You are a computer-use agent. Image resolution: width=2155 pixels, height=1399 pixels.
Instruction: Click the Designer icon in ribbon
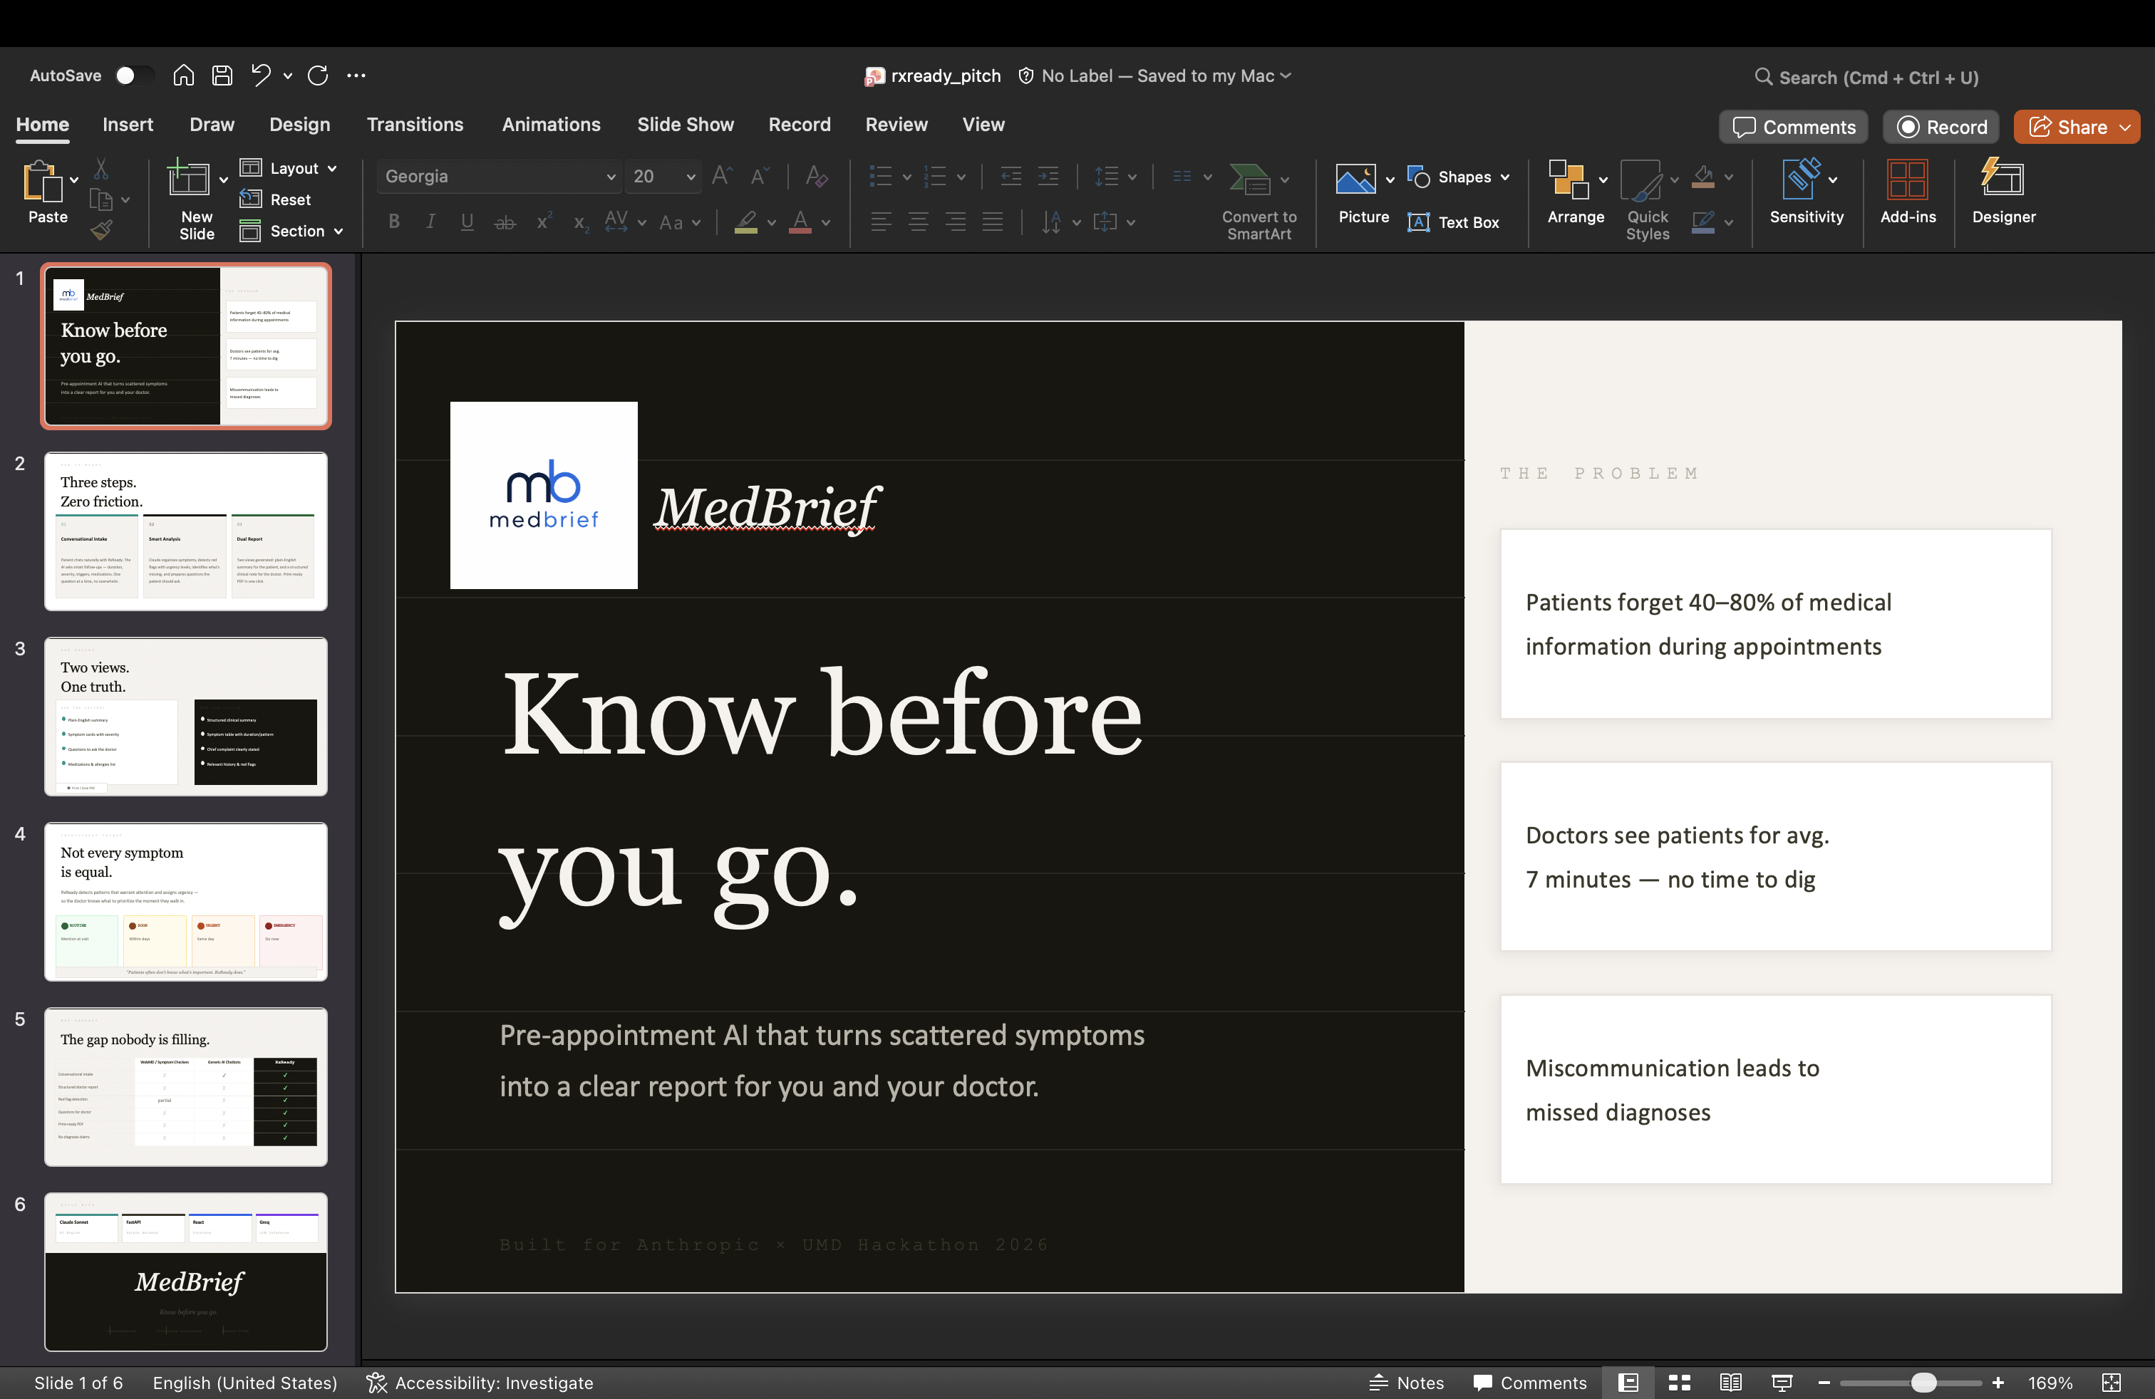point(2003,181)
